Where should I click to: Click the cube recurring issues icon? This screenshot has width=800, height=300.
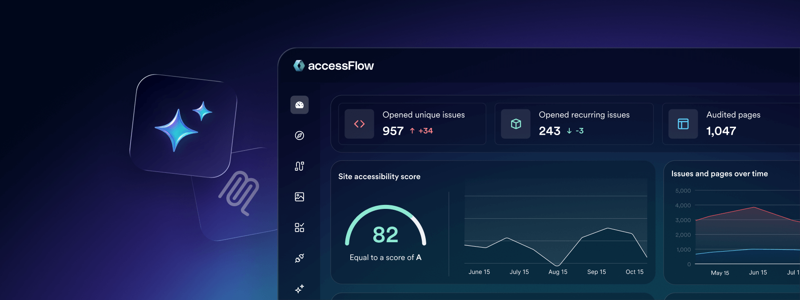(x=516, y=124)
